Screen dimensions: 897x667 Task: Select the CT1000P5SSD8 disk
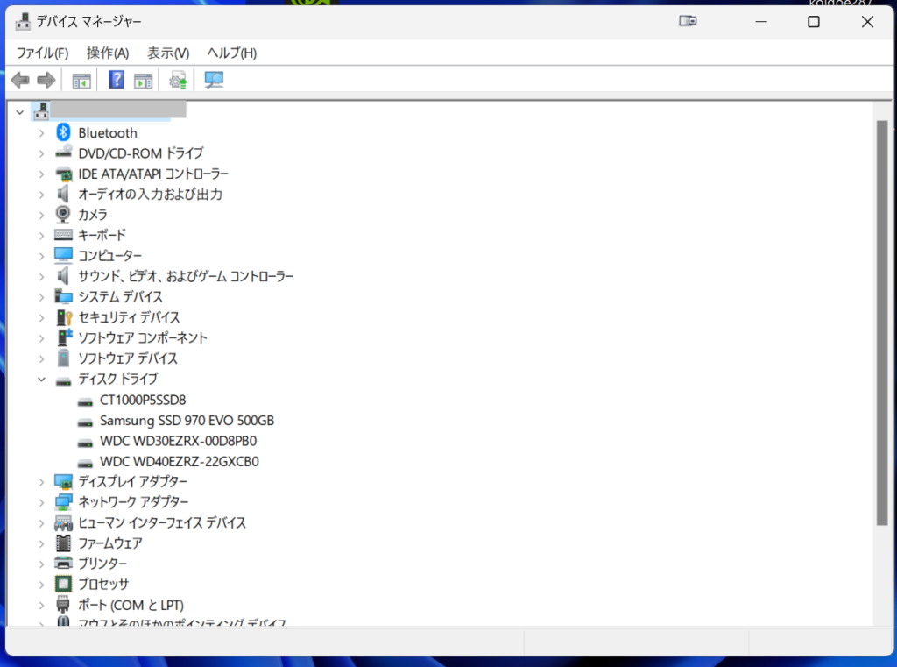143,401
